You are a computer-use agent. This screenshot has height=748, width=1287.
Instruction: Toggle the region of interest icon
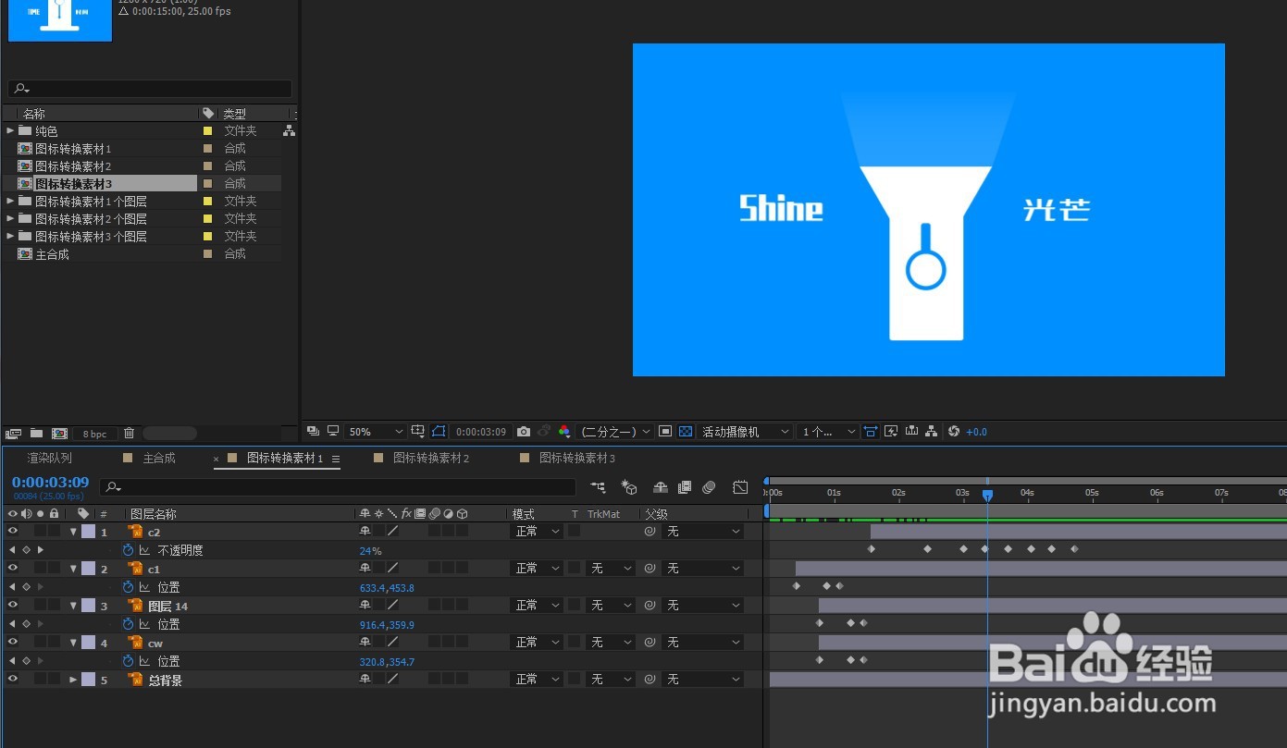pyautogui.click(x=665, y=432)
